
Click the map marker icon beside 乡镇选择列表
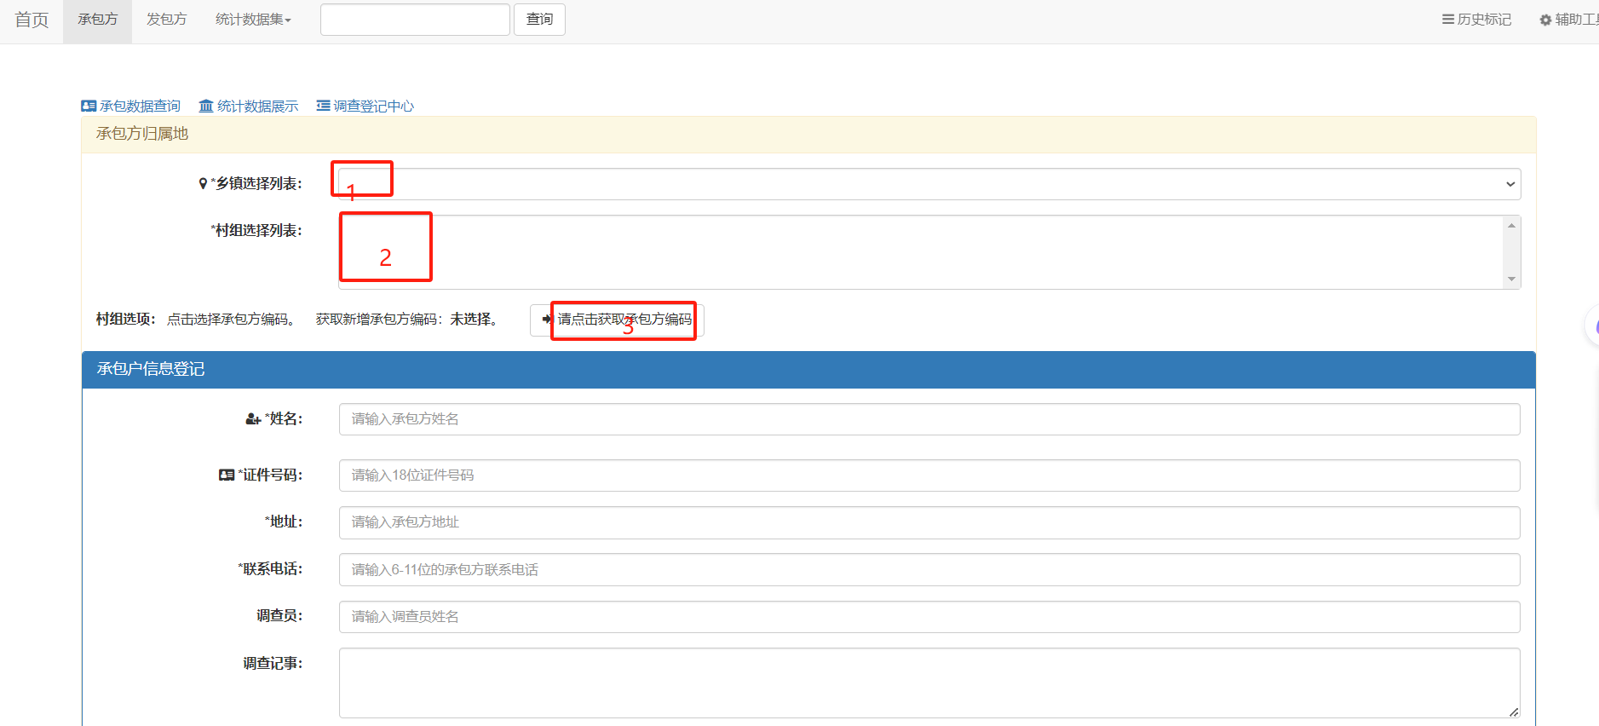coord(203,183)
